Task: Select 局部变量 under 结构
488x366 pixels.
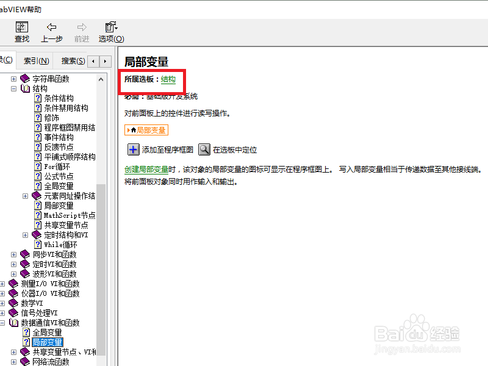Action: point(59,206)
